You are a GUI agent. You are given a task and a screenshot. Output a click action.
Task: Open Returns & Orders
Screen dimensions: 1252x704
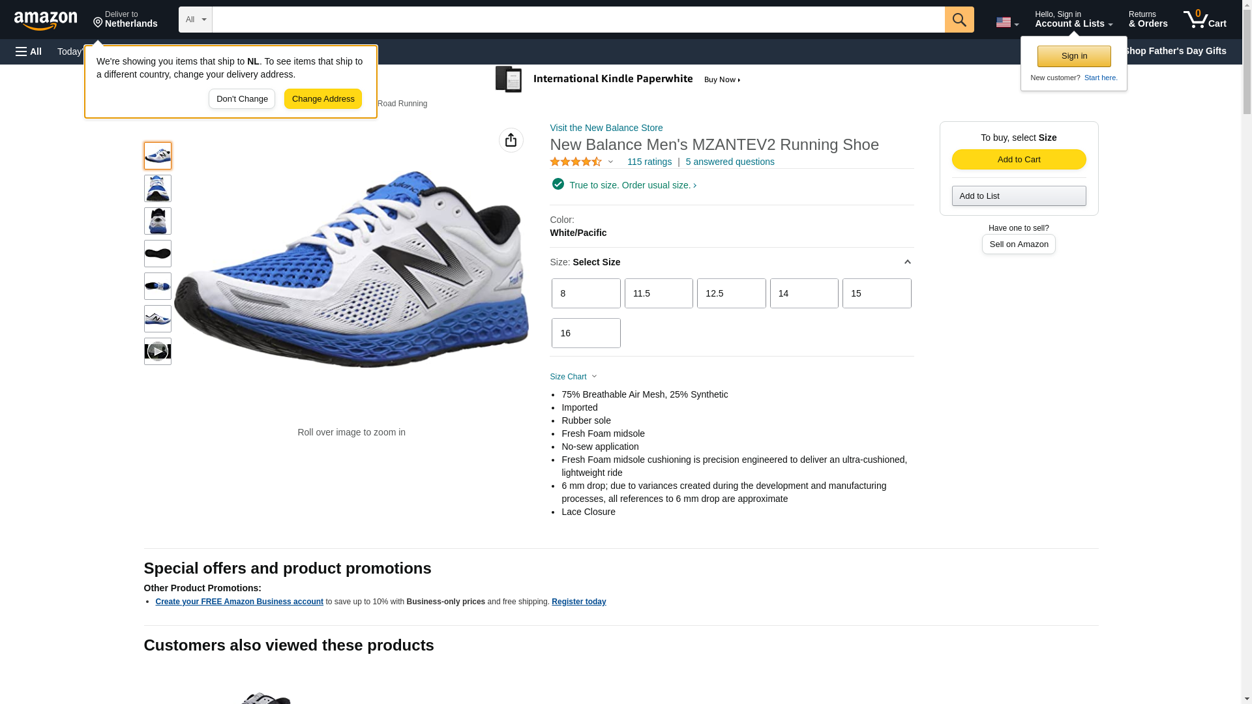click(x=1148, y=20)
